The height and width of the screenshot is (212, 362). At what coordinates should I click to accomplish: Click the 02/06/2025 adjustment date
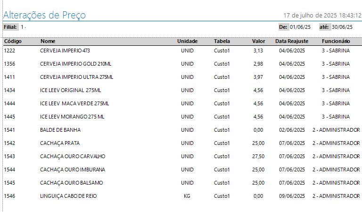coord(292,130)
